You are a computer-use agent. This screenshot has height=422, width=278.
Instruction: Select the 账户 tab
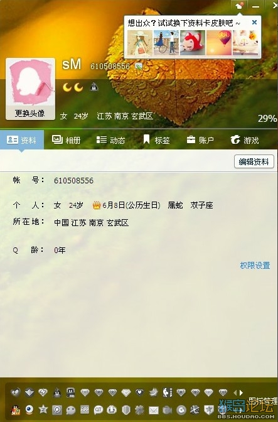[200, 140]
